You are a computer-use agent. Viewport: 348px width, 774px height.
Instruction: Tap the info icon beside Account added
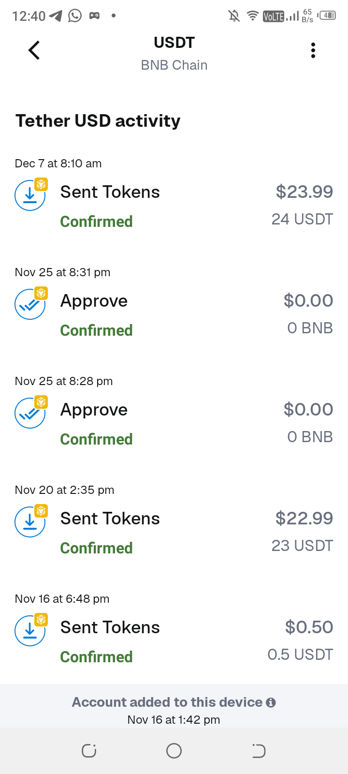coord(271,702)
